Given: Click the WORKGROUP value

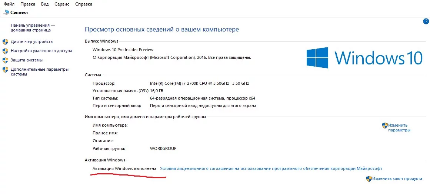Looking at the screenshot, I should 163,148.
